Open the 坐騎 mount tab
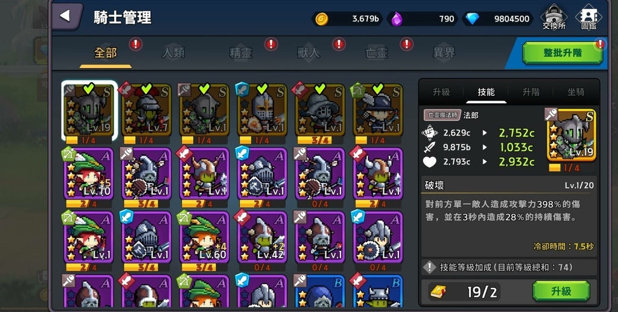This screenshot has width=618, height=312. pyautogui.click(x=576, y=92)
